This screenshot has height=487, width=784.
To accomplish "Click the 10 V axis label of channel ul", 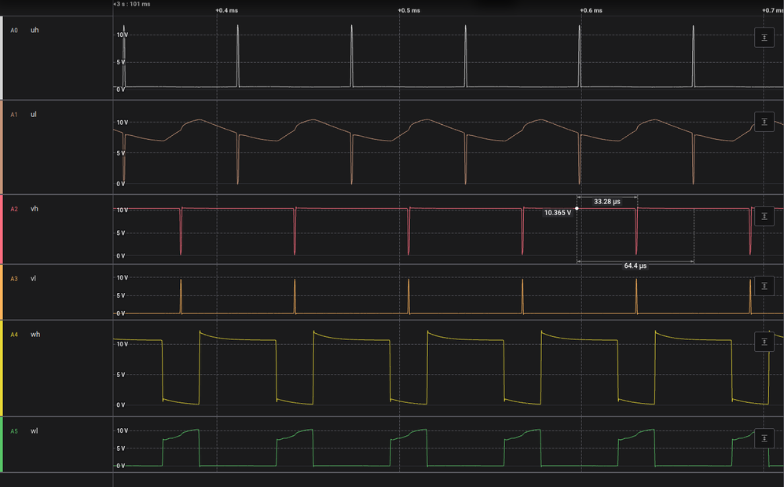I will [x=122, y=123].
